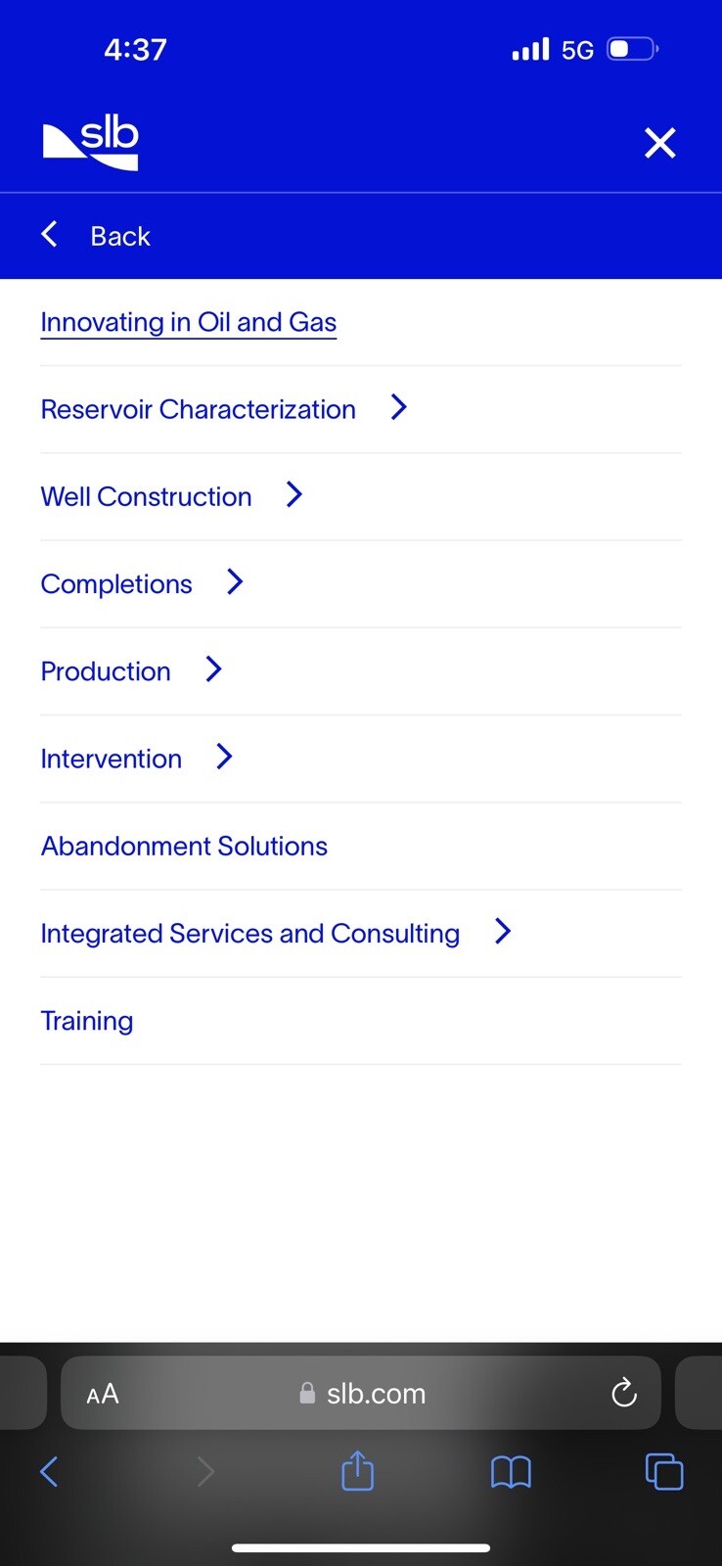Screen dimensions: 722x1566
Task: Expand Reservoir Characterization chevron
Action: click(x=398, y=408)
